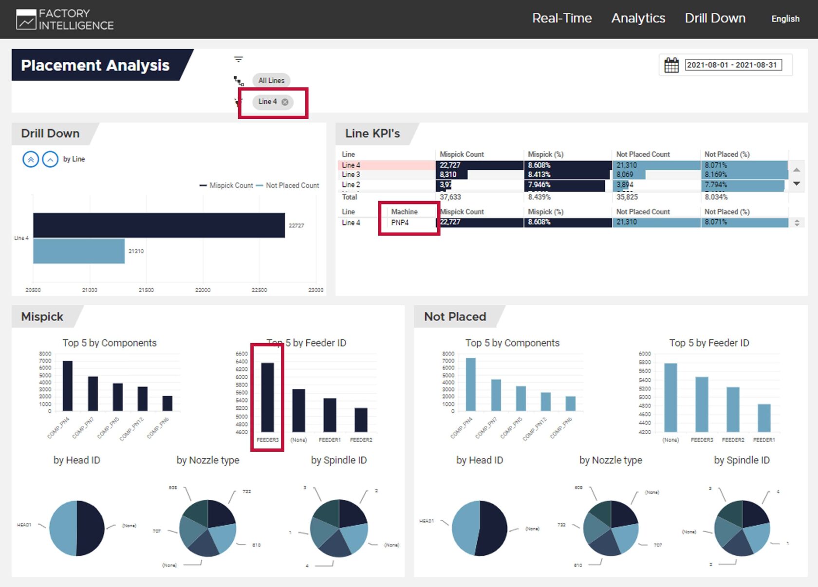Click Mispick by Spindle ID pie chart
The height and width of the screenshot is (587, 818).
(x=339, y=528)
